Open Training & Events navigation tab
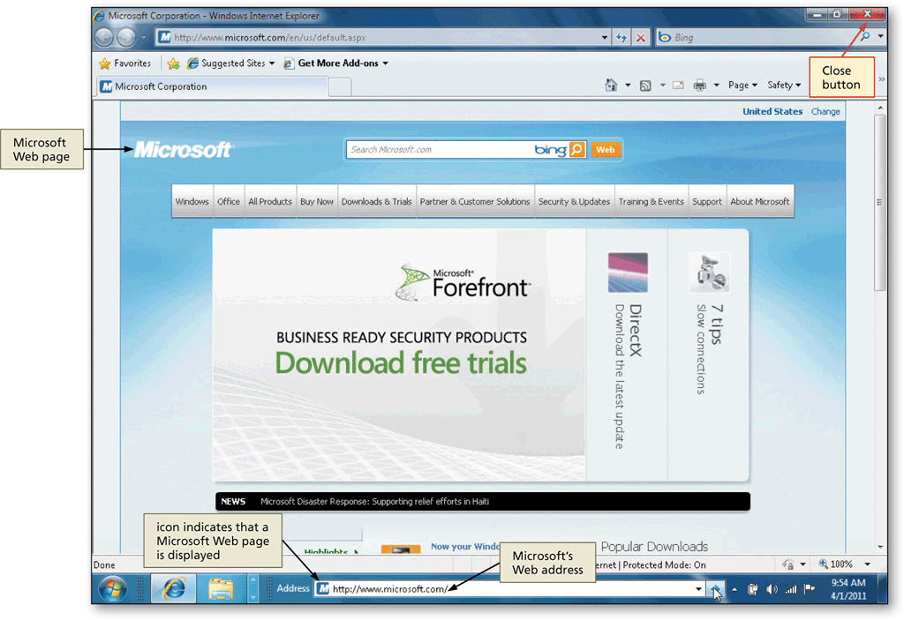904x620 pixels. pyautogui.click(x=651, y=202)
